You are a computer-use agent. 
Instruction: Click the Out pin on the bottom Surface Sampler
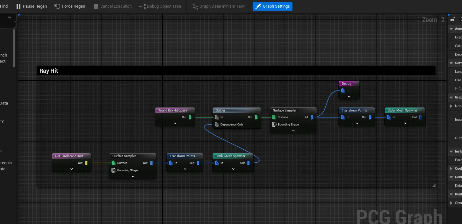[151, 163]
